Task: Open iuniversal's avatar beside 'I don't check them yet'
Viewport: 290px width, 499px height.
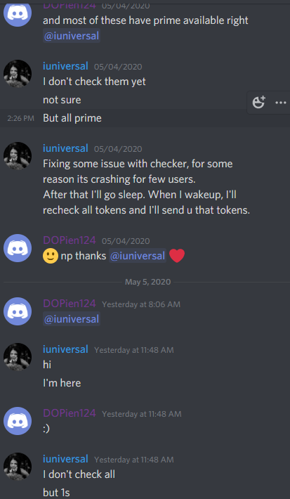Action: [18, 74]
